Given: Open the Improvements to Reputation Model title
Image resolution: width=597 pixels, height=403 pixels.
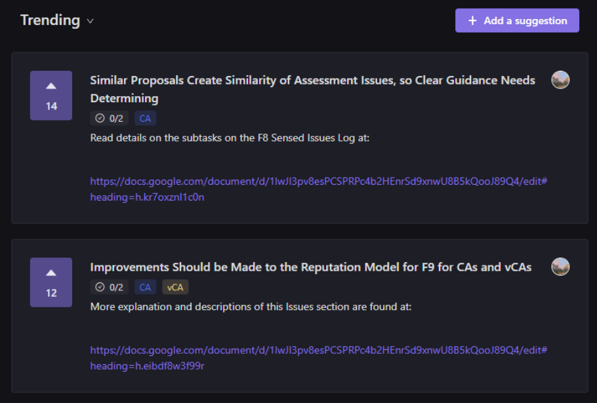Looking at the screenshot, I should pyautogui.click(x=310, y=267).
